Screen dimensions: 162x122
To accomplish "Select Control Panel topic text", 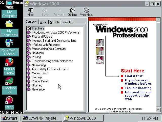I will tap(40, 81).
